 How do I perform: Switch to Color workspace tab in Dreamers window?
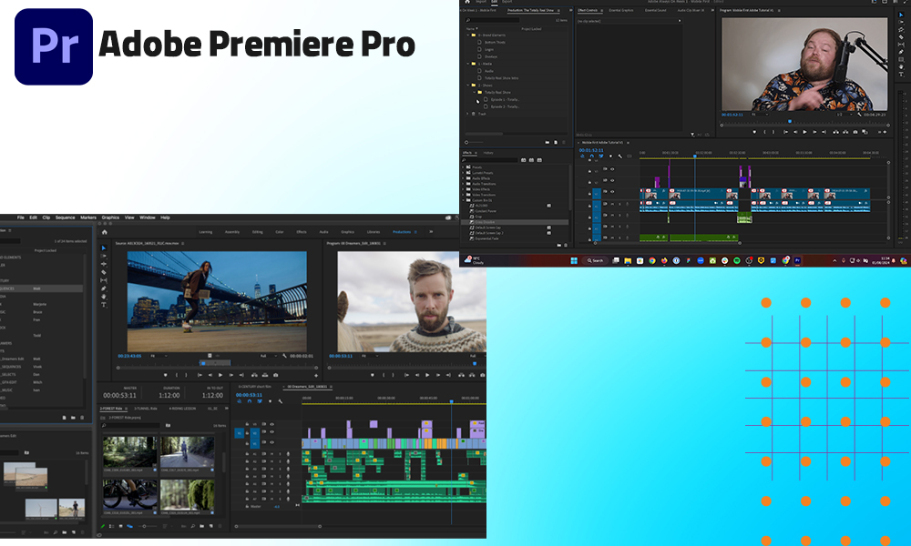[280, 232]
